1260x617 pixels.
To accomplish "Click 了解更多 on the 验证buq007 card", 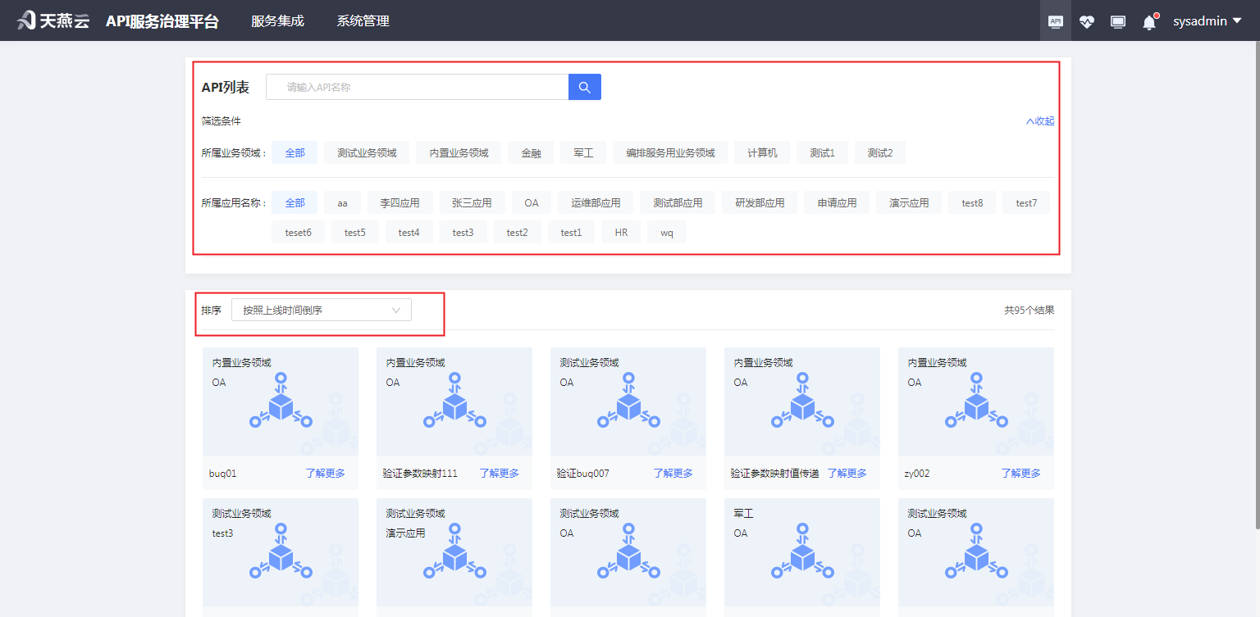I will click(673, 473).
